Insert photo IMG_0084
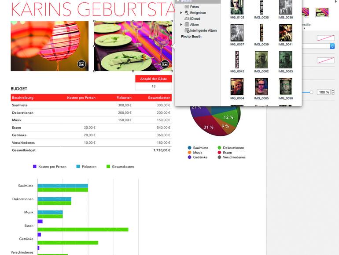 click(x=237, y=86)
